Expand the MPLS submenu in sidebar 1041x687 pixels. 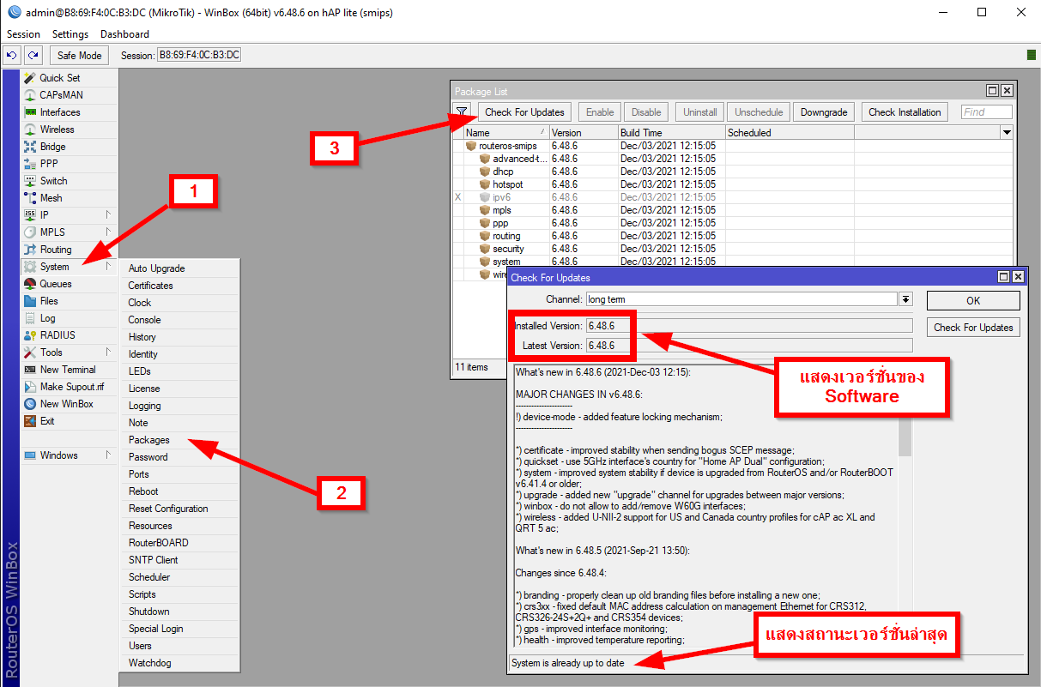click(x=69, y=232)
